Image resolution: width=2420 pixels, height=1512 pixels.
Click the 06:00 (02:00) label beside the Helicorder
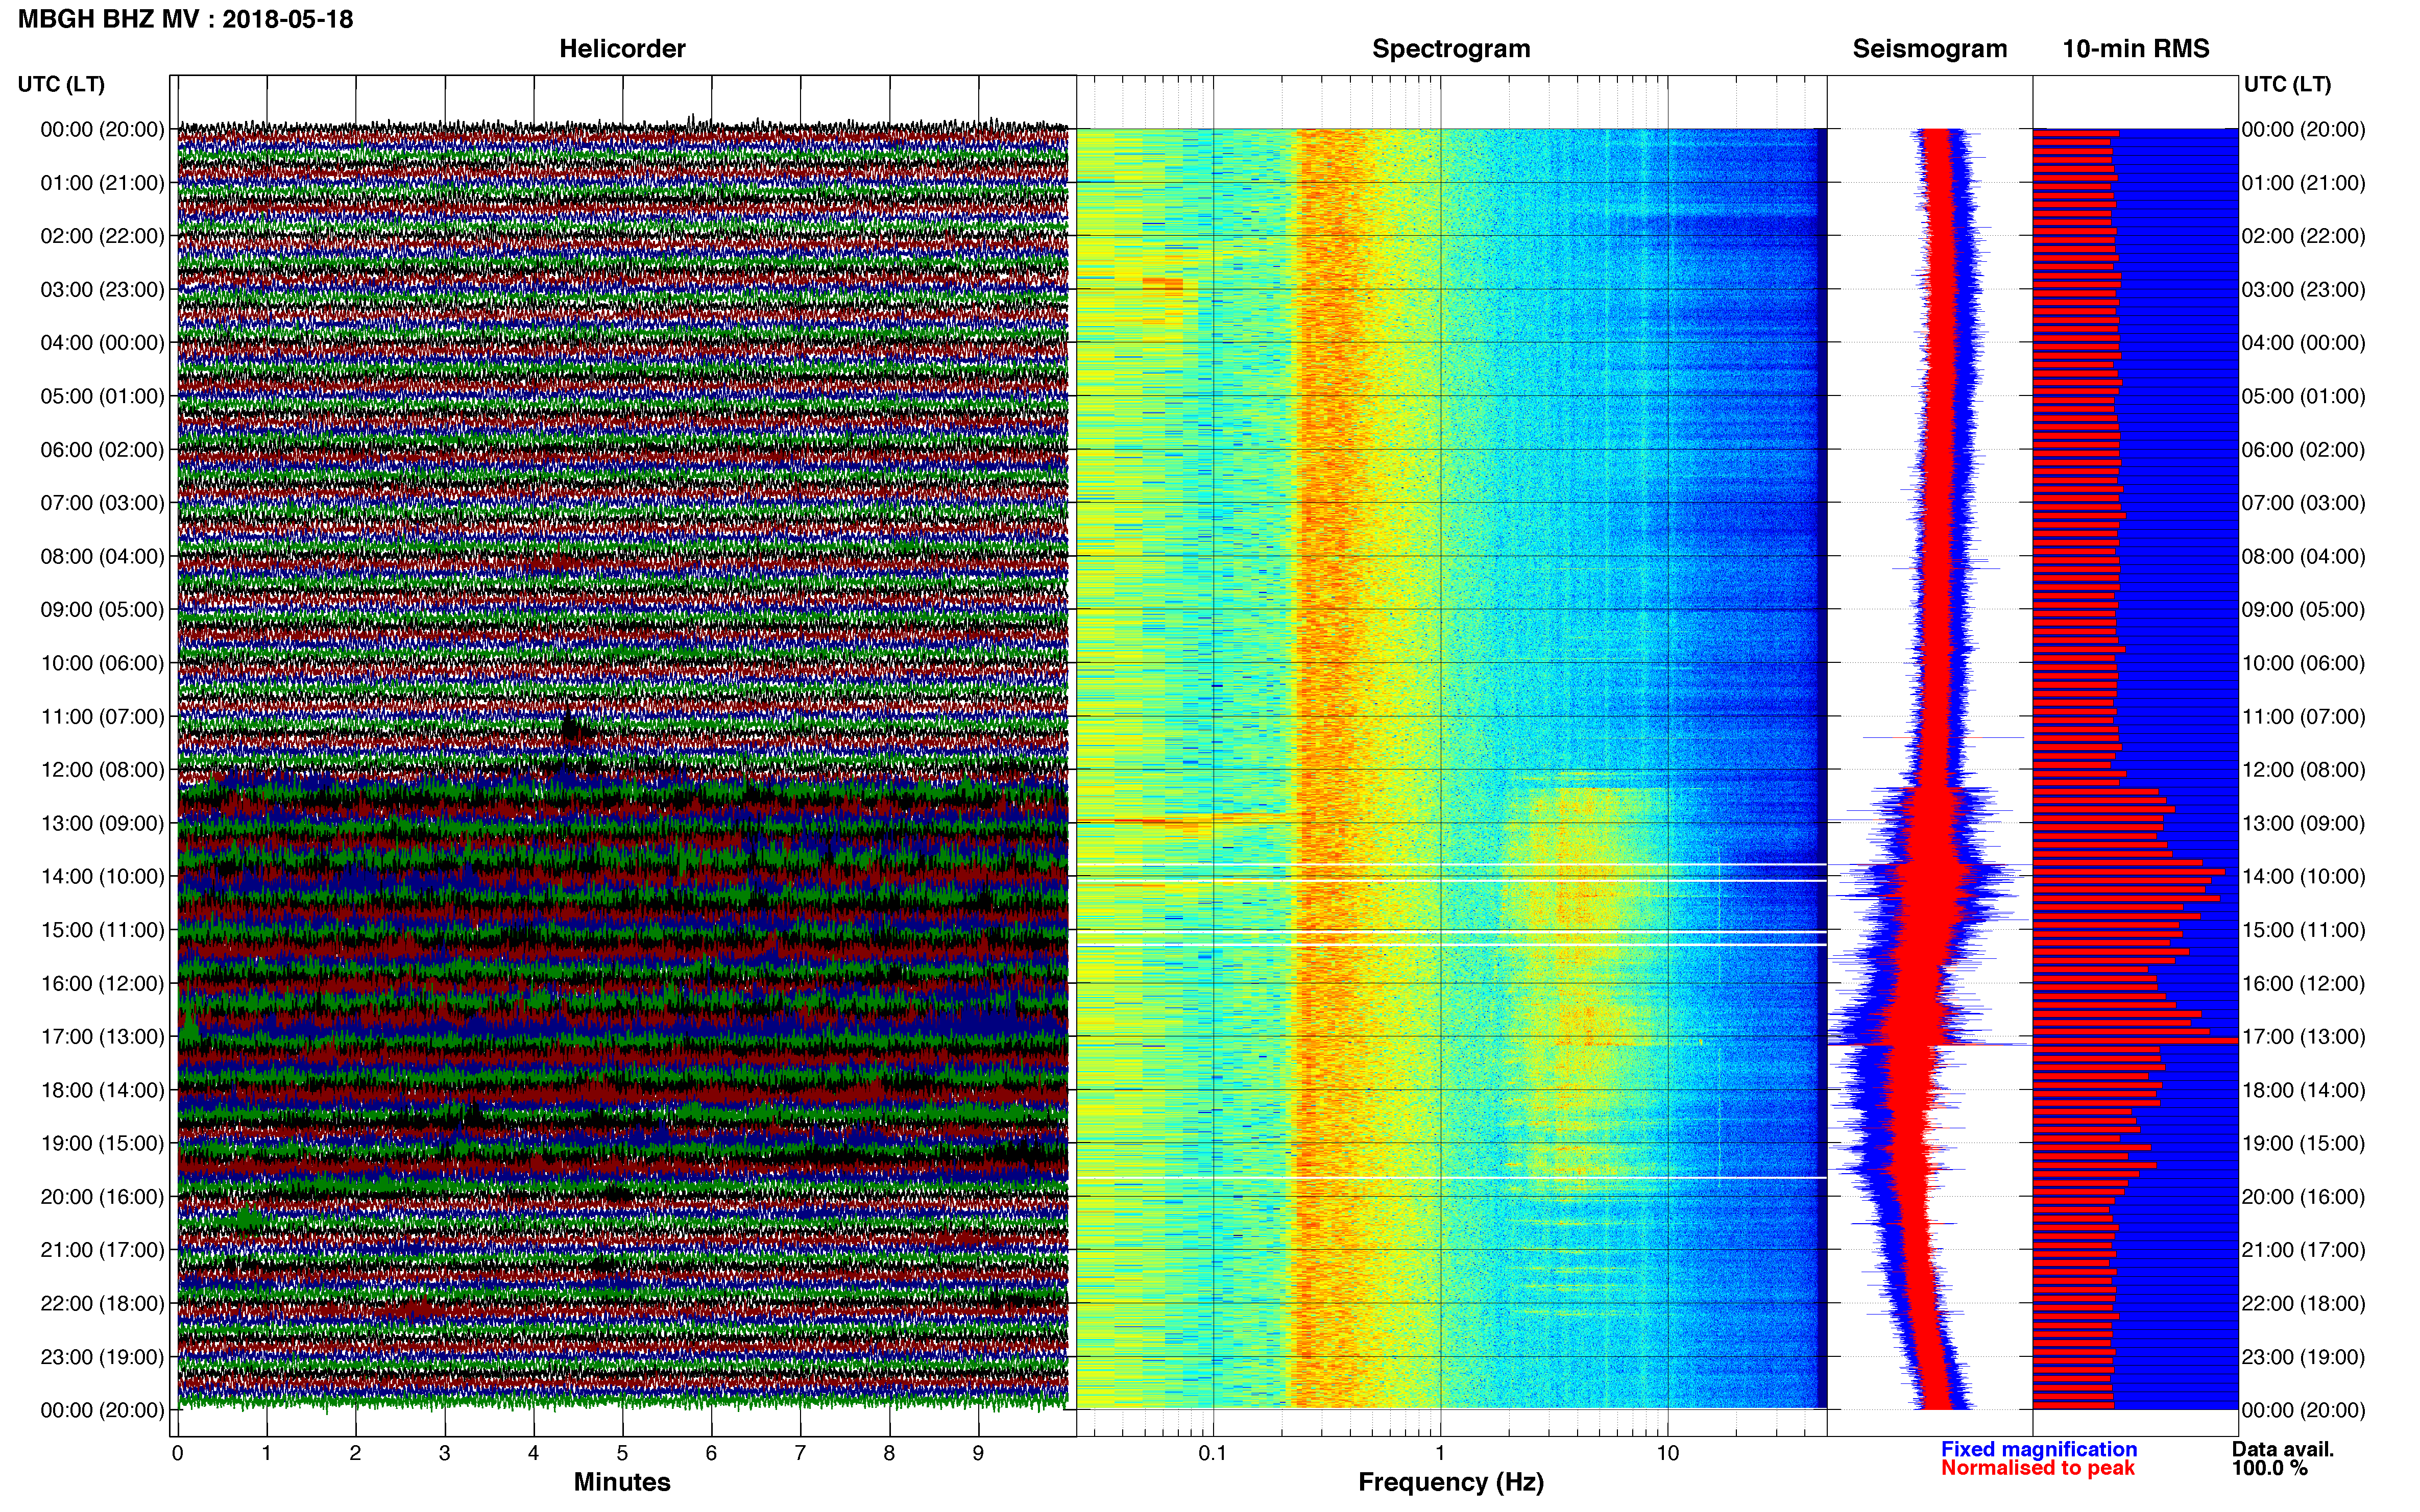[102, 450]
